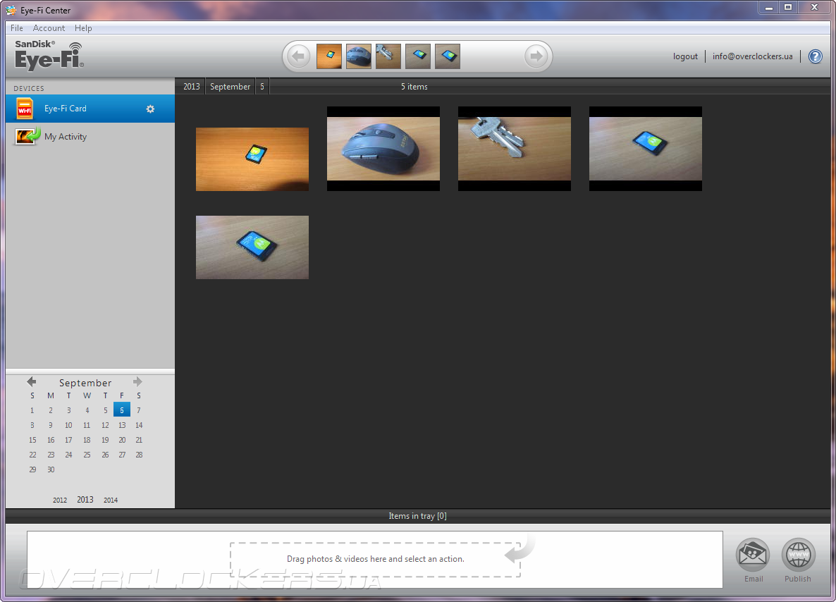
Task: Select the keys photo in the filmstrip
Action: (388, 56)
